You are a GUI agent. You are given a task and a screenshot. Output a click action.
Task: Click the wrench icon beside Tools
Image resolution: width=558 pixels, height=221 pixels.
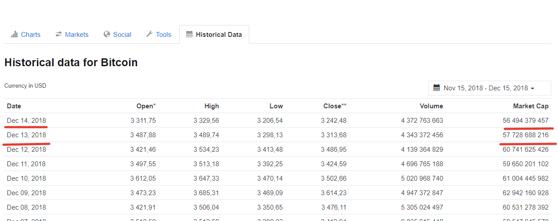[x=149, y=34]
